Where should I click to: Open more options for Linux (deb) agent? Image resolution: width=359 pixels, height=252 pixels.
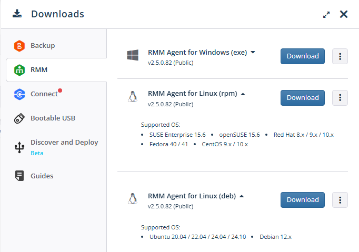(340, 200)
